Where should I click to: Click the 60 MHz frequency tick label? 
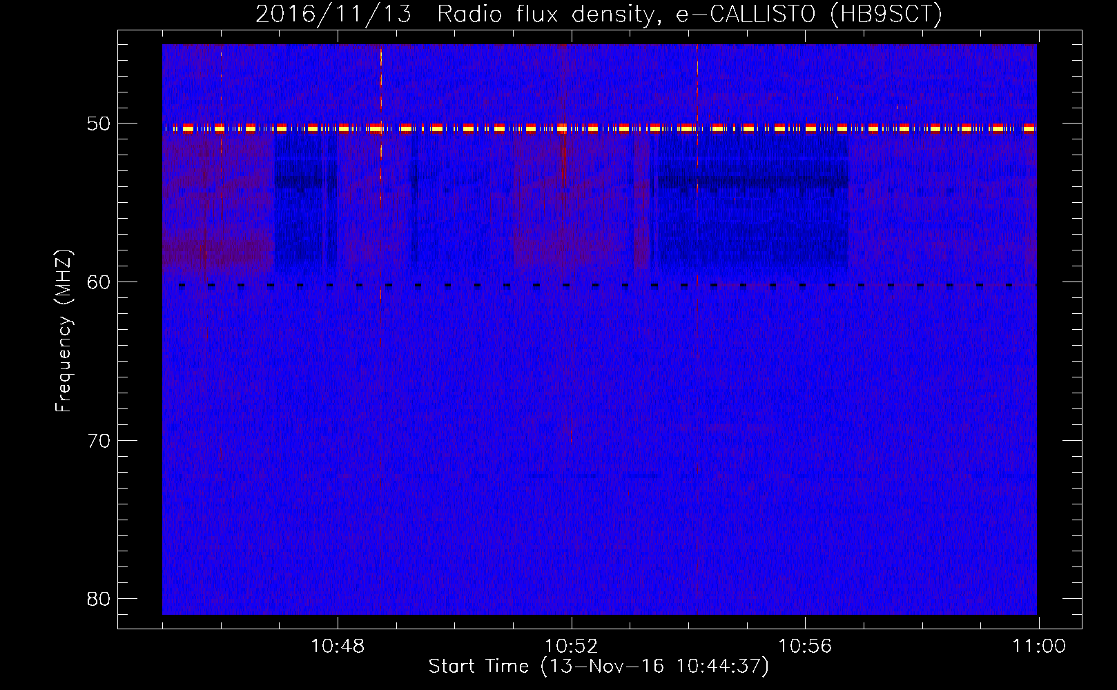click(99, 282)
